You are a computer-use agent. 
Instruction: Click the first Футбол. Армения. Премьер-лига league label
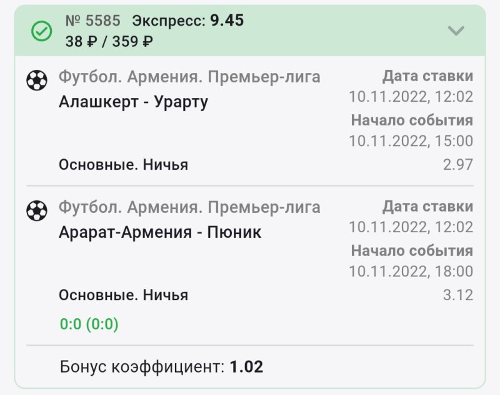(x=189, y=77)
